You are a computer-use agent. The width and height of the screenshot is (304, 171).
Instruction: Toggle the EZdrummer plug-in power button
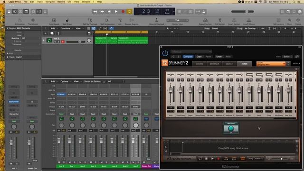[165, 53]
